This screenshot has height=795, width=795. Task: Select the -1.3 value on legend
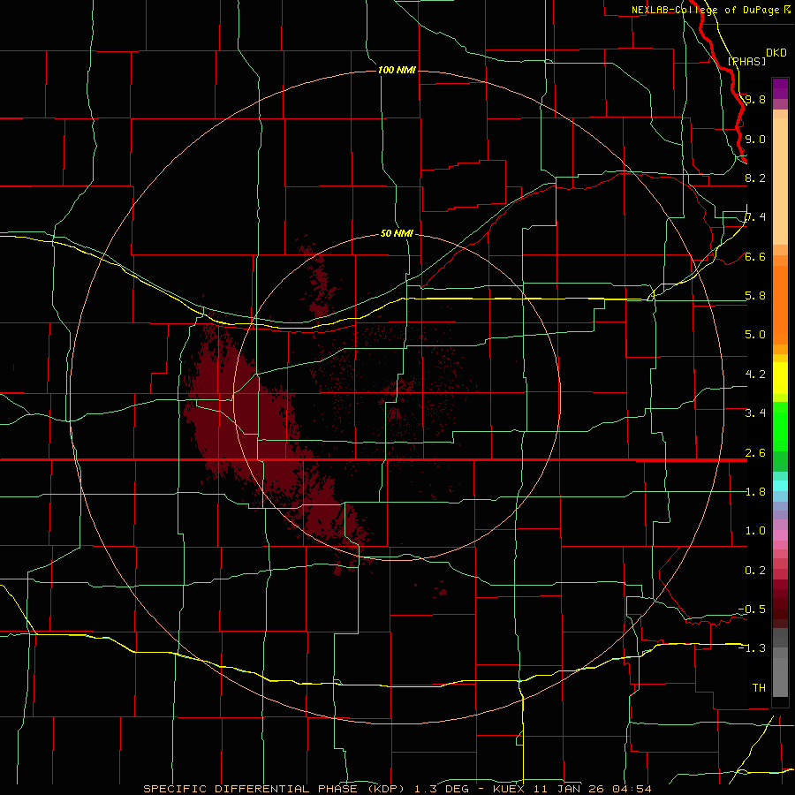[x=752, y=648]
